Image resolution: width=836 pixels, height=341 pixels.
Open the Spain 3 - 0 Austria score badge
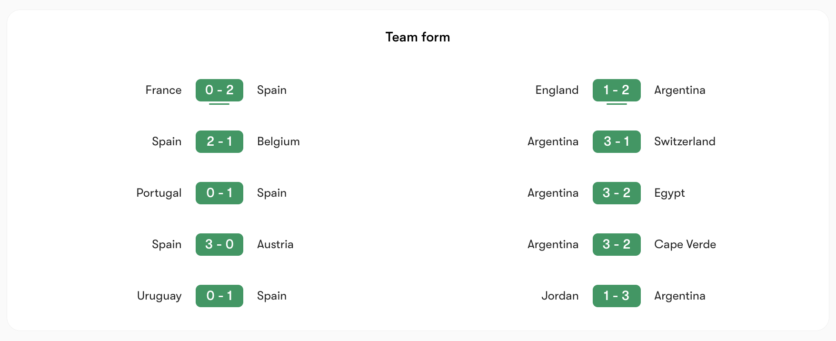click(x=219, y=244)
